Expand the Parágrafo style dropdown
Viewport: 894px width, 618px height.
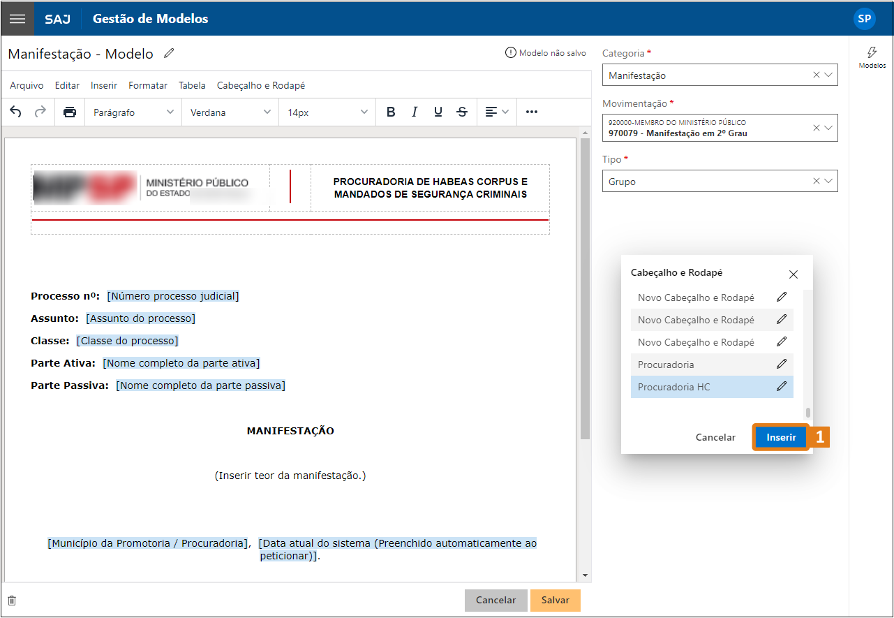[x=133, y=112]
